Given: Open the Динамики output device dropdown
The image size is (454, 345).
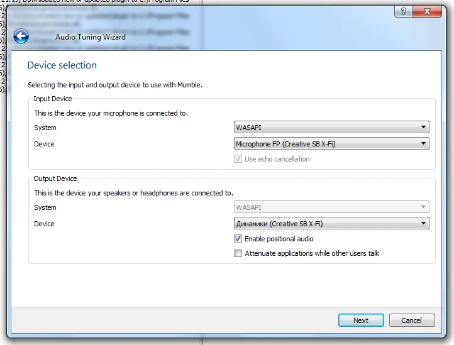Looking at the screenshot, I should [x=331, y=224].
